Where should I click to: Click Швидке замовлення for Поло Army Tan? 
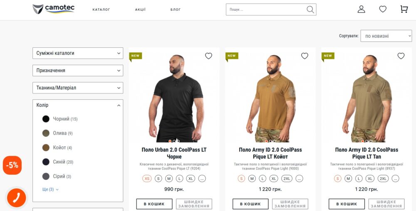click(386, 204)
